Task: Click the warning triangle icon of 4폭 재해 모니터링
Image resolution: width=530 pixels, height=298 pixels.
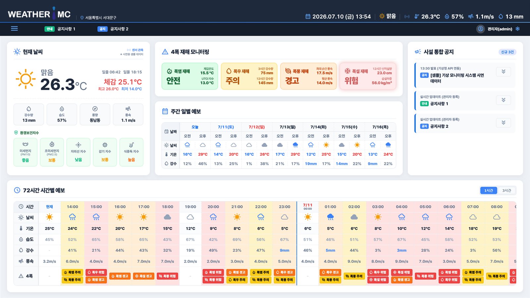Action: (165, 52)
